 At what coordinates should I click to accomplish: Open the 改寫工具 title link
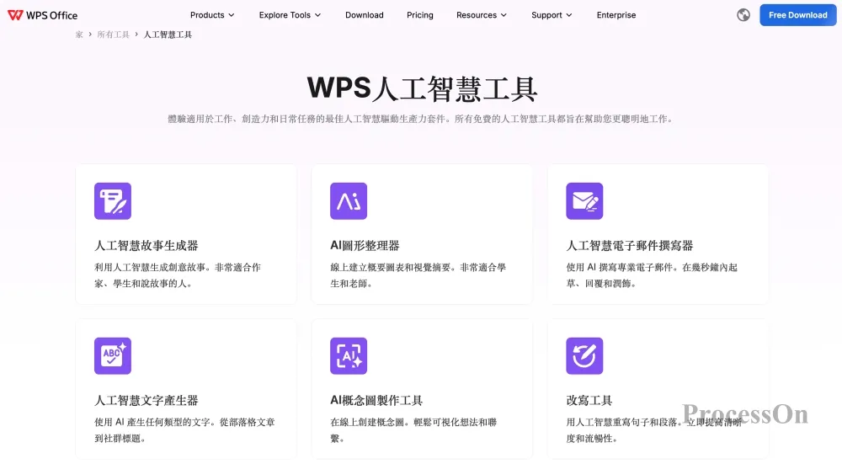click(x=589, y=400)
